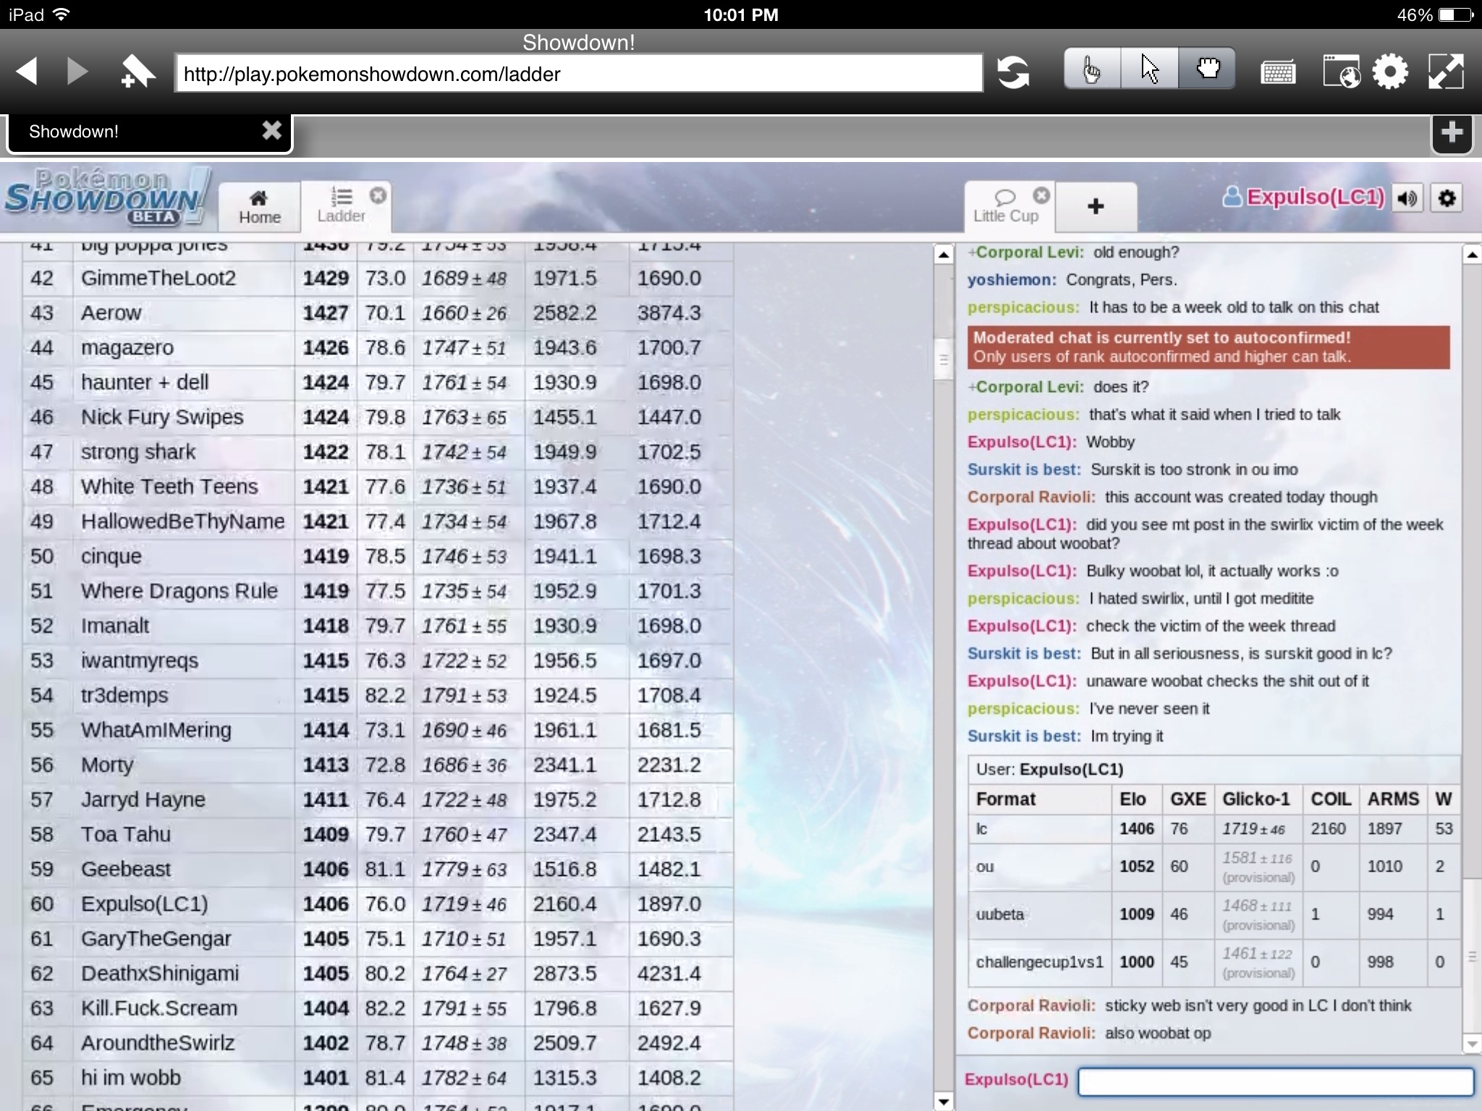The height and width of the screenshot is (1111, 1482).
Task: Select ladder row Geebeast
Action: click(378, 869)
